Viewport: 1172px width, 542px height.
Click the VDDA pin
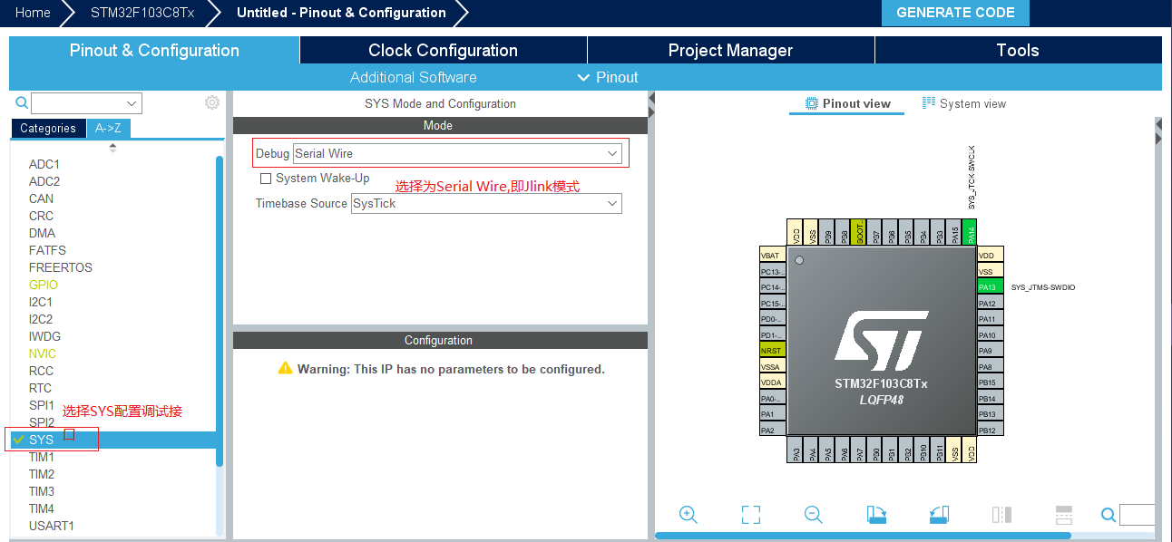click(772, 382)
